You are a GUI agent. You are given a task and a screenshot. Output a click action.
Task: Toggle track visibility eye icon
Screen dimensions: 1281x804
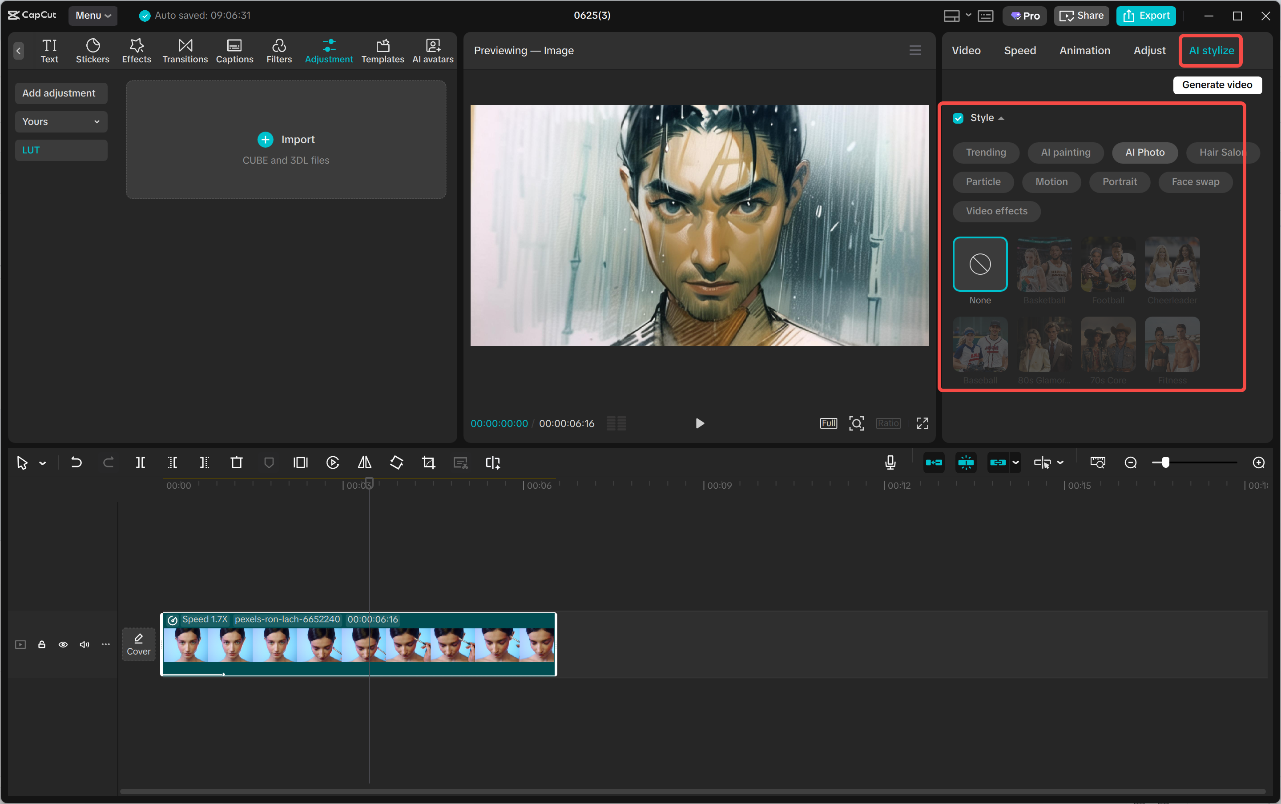(x=63, y=644)
